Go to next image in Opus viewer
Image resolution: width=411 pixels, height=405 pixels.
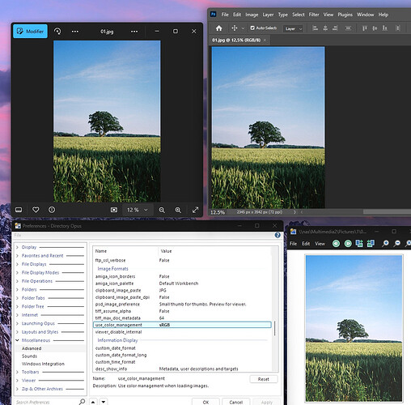point(348,243)
